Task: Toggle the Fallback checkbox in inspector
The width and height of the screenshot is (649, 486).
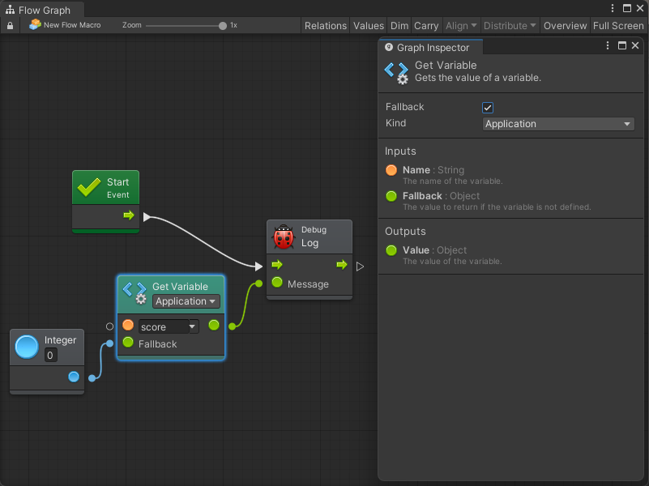Action: click(488, 108)
